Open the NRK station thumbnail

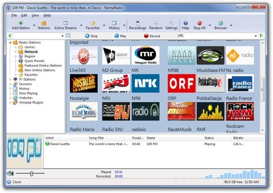pos(146,83)
